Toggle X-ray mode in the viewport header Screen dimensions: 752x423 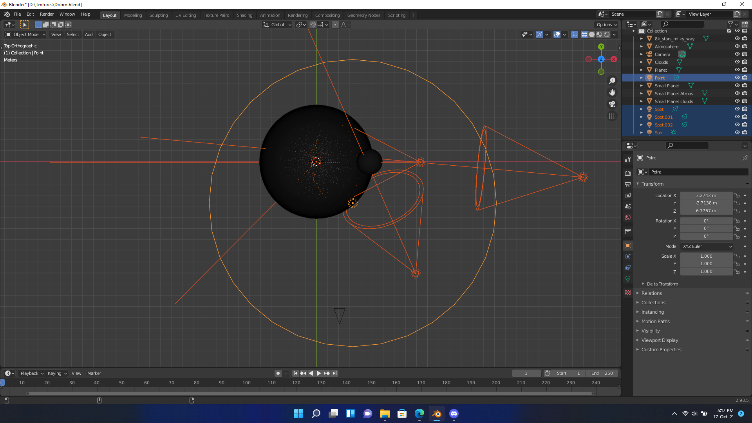[575, 34]
